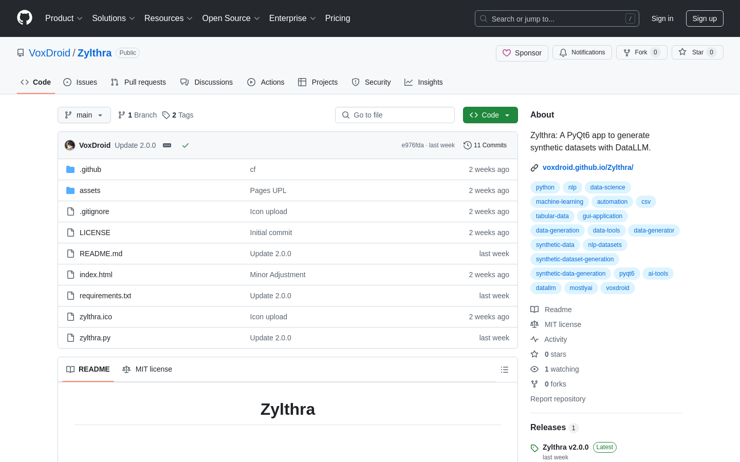Focus the Search or jump to field

click(x=557, y=18)
